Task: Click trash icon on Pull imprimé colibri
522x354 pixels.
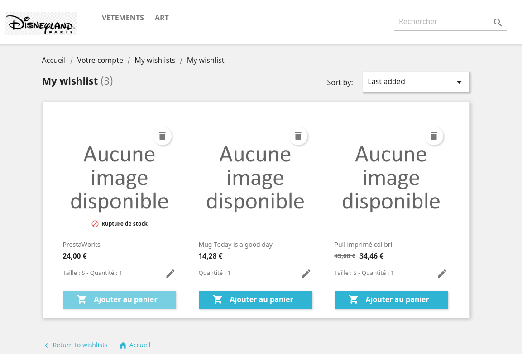Action: pos(434,136)
